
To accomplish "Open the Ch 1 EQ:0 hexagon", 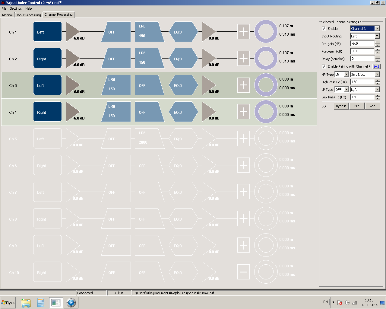I will coord(184,32).
